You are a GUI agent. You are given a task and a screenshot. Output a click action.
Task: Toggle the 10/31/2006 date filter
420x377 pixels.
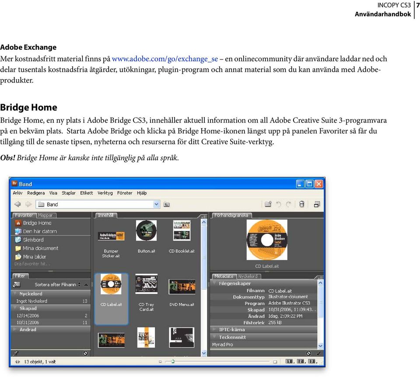pyautogui.click(x=51, y=323)
